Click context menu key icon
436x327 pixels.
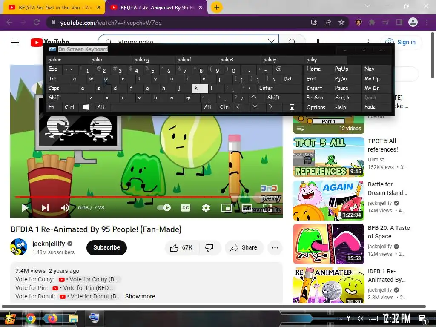[292, 107]
